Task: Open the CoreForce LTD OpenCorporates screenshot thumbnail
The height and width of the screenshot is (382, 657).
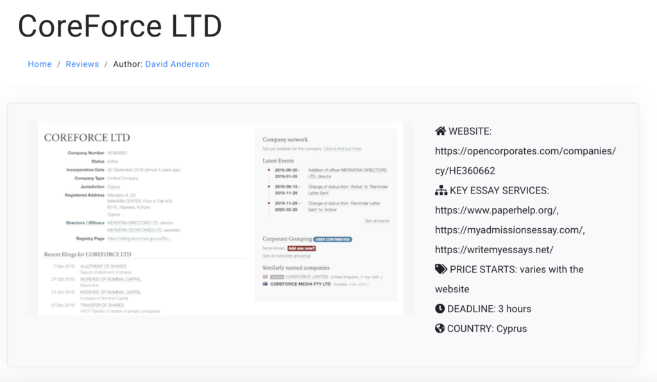Action: tap(221, 218)
